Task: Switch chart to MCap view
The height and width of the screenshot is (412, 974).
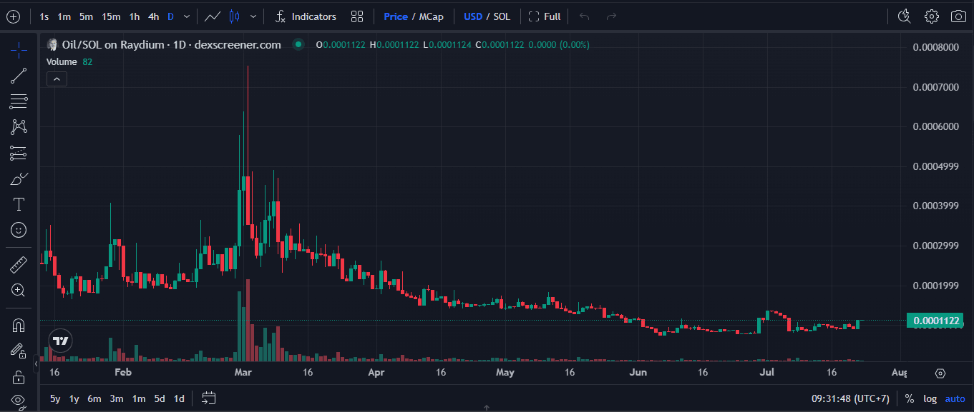Action: [430, 16]
